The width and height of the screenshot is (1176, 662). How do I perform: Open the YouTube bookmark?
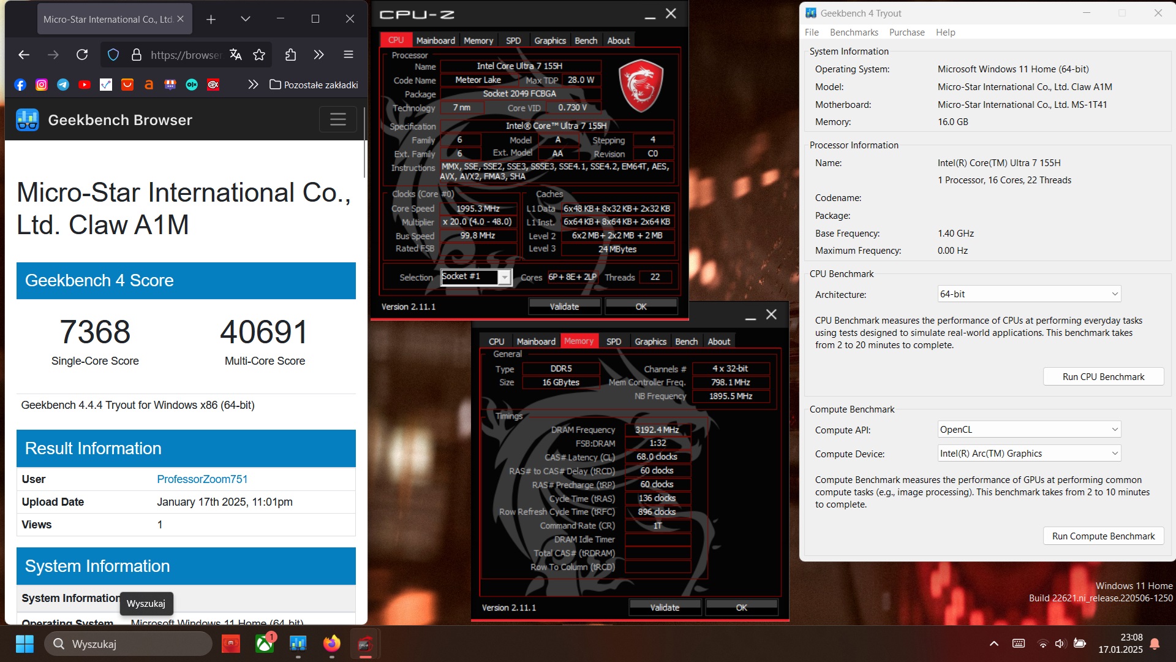tap(85, 85)
